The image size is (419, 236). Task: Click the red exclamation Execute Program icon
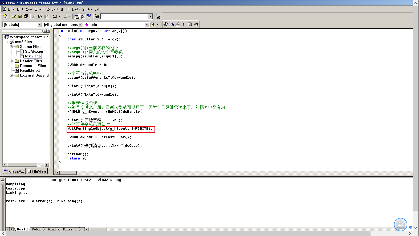tap(184, 24)
